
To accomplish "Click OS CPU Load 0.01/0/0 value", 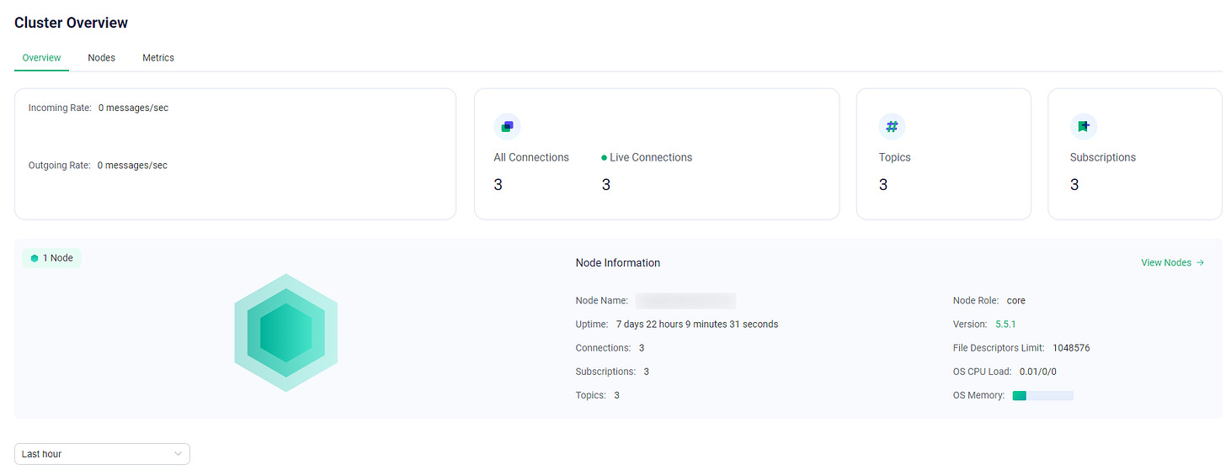I will [1037, 371].
